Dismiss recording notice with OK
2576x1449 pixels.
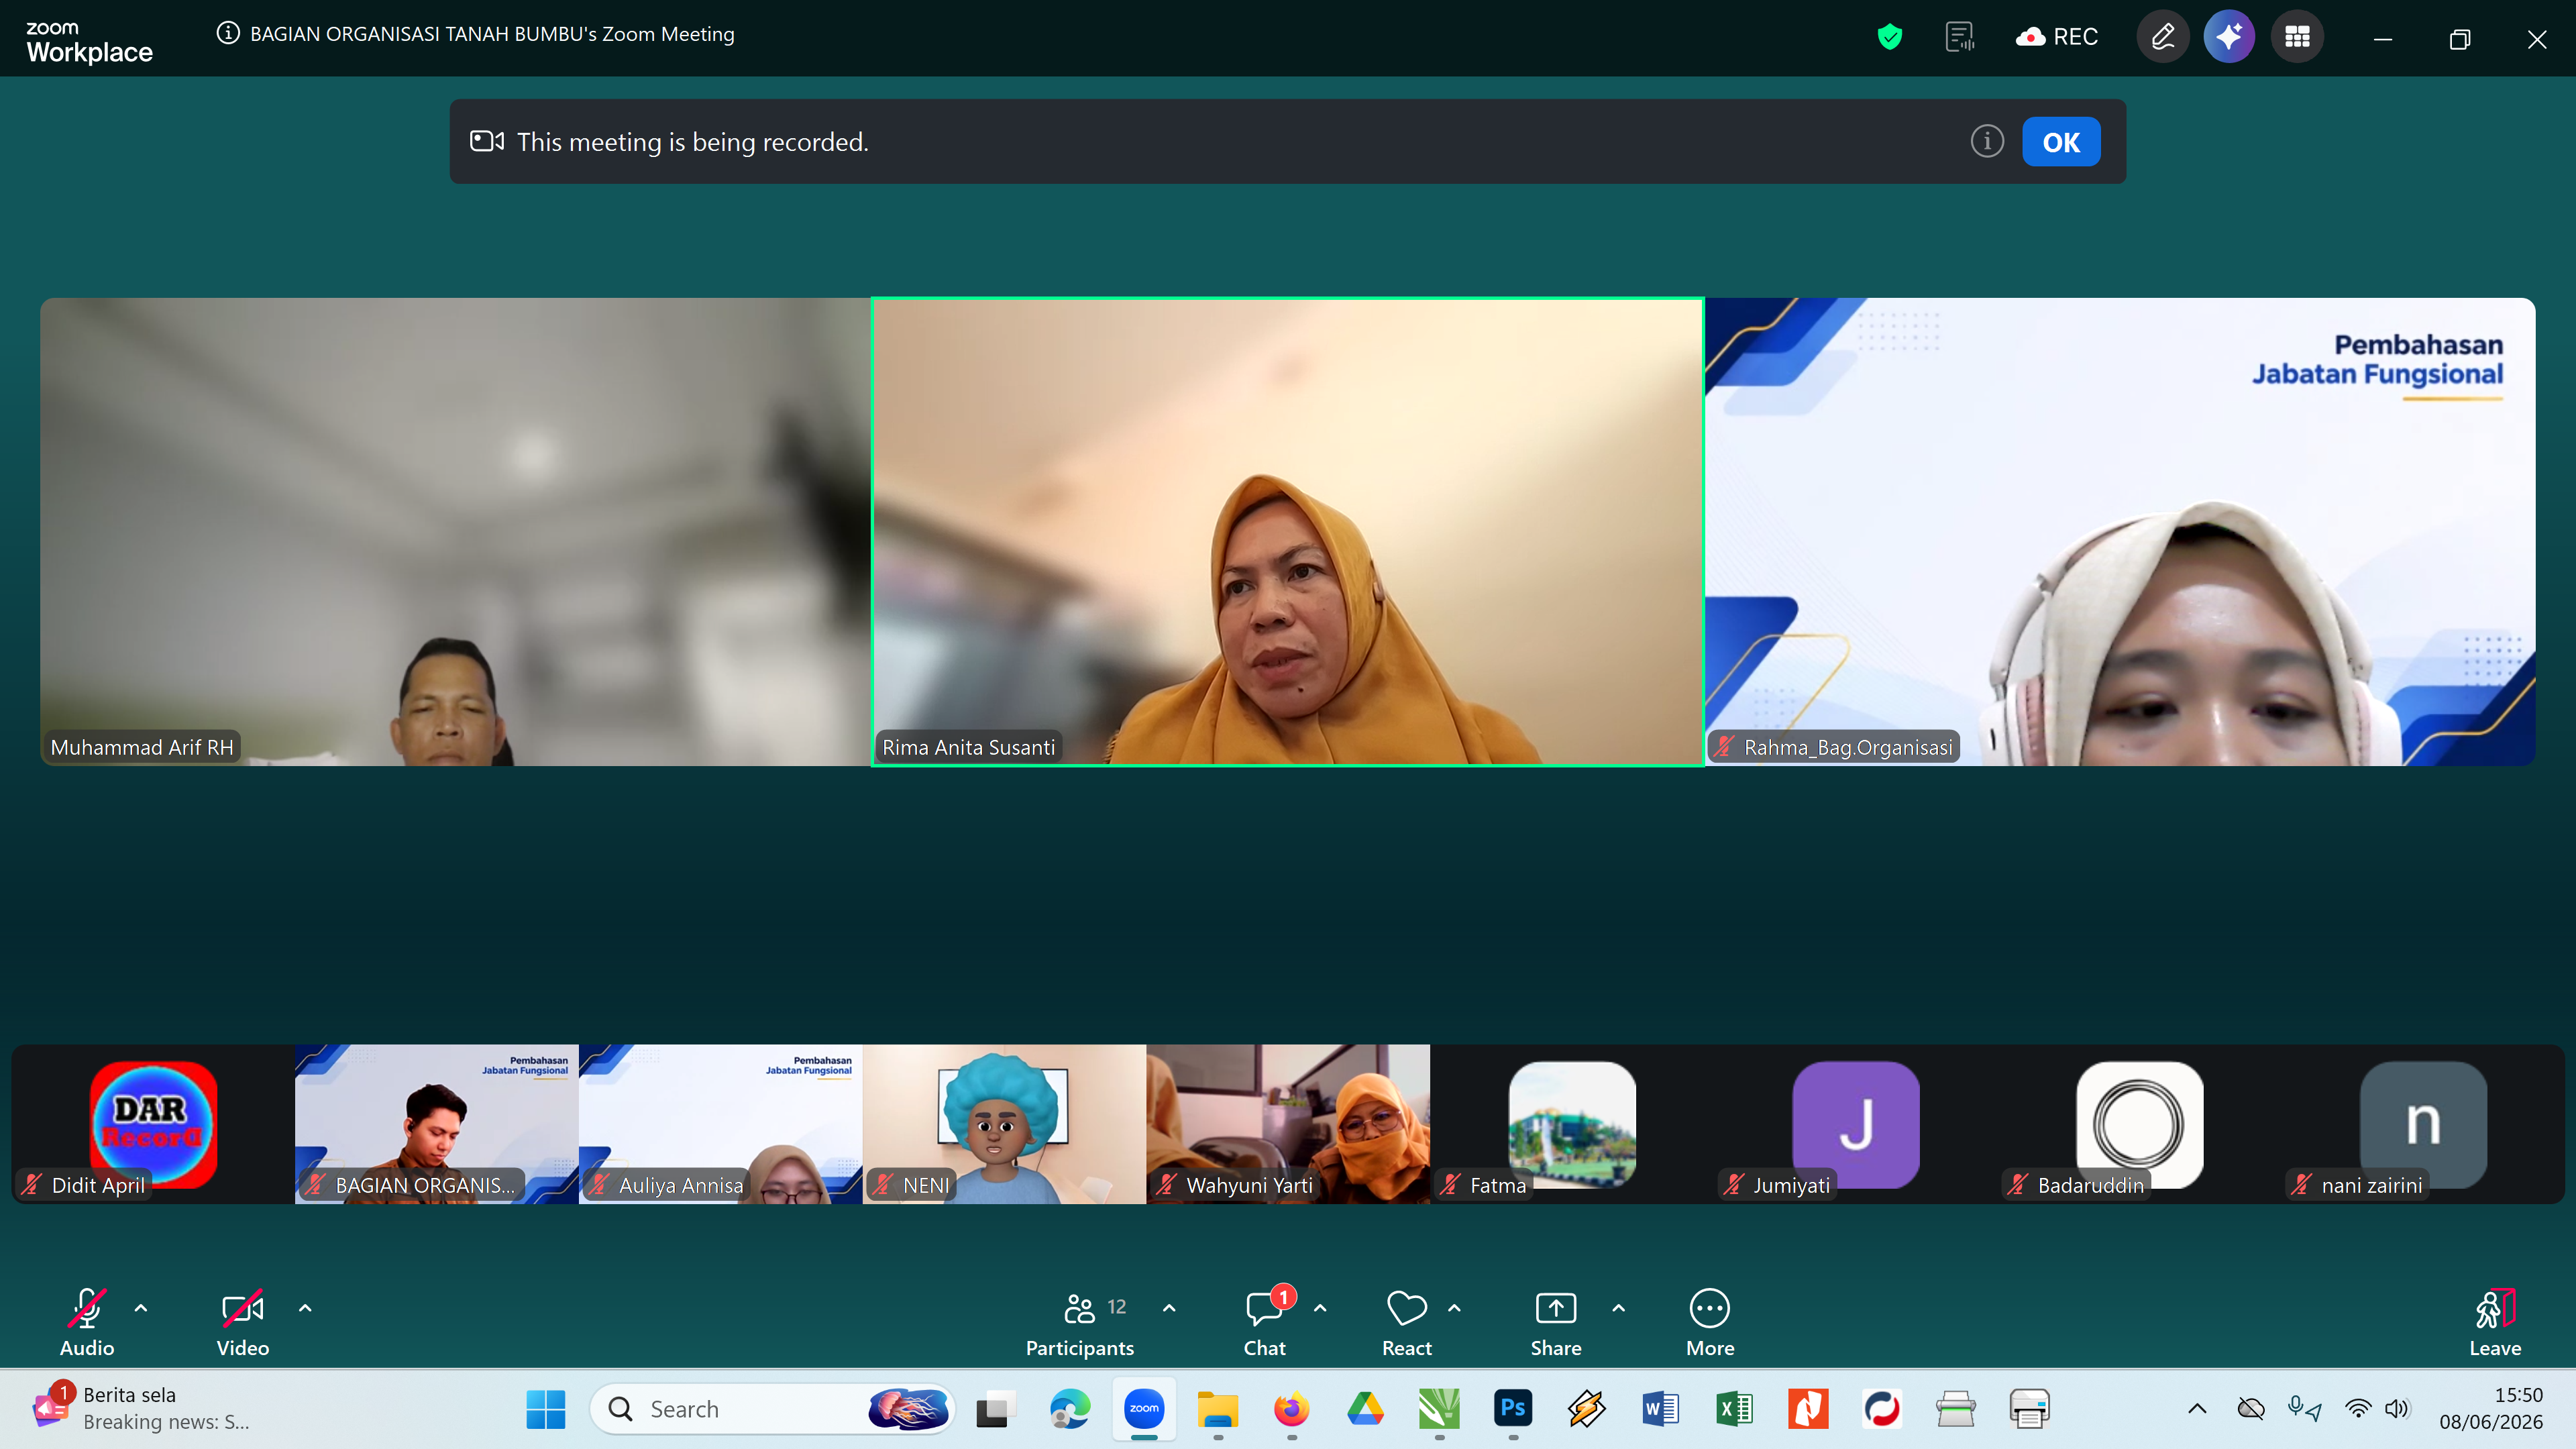point(2061,141)
